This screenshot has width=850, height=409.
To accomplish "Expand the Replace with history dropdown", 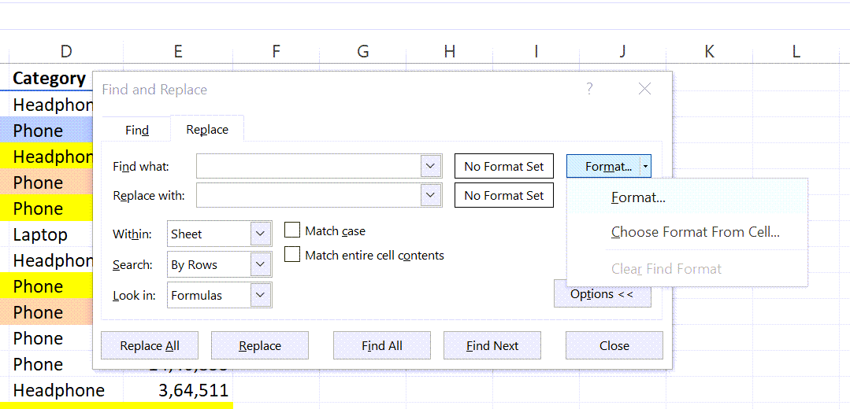I will [430, 195].
